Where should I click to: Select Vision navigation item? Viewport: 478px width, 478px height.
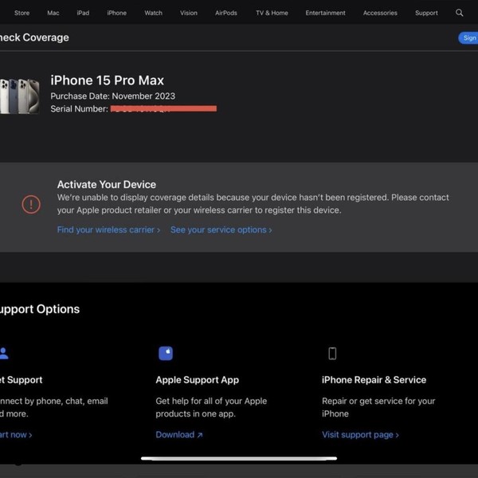pyautogui.click(x=189, y=13)
